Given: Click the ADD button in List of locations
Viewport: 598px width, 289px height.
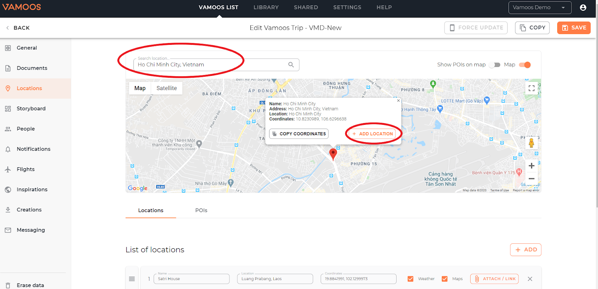Looking at the screenshot, I should [525, 250].
